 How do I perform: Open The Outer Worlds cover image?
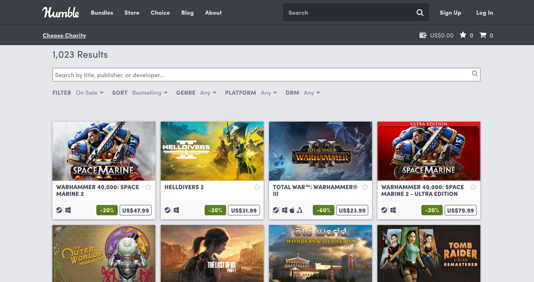click(x=104, y=253)
